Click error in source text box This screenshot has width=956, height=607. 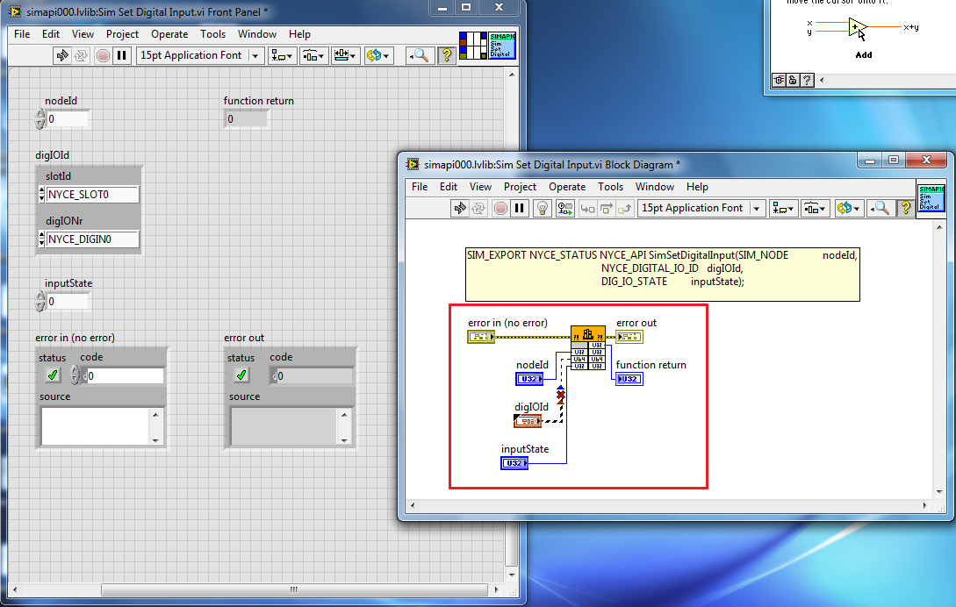click(x=95, y=426)
